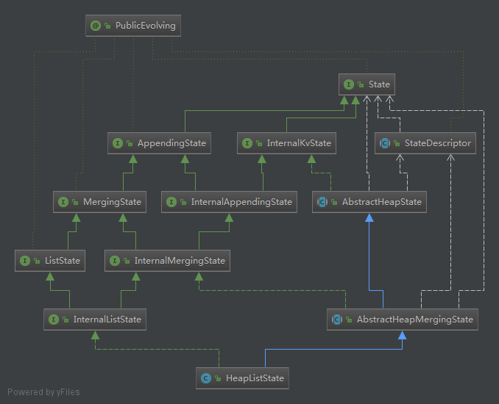Click the public visibility icon beside InternalMergingState
The width and height of the screenshot is (499, 404).
pos(127,261)
